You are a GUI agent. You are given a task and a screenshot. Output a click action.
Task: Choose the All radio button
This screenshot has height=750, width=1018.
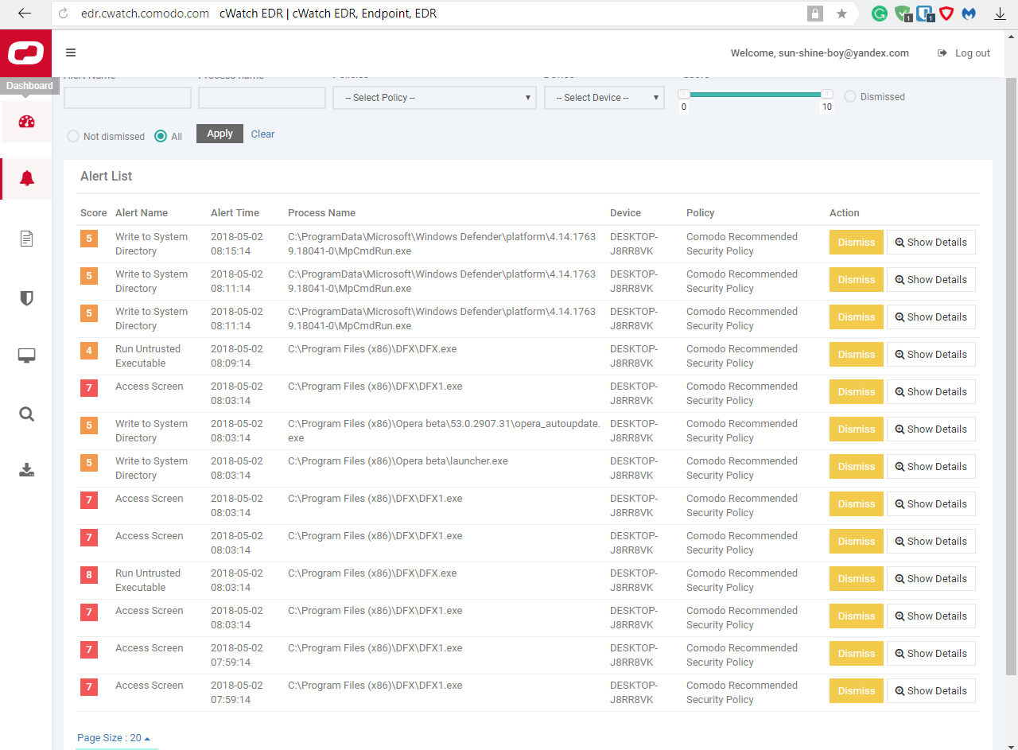coord(161,136)
